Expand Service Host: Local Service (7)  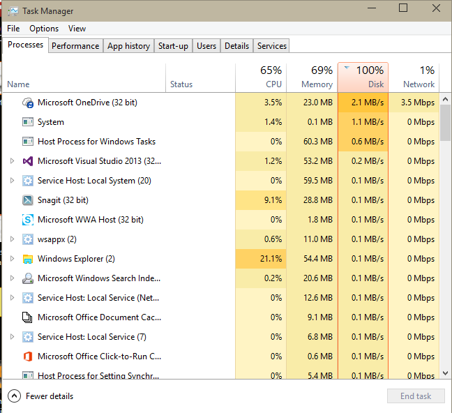click(12, 336)
